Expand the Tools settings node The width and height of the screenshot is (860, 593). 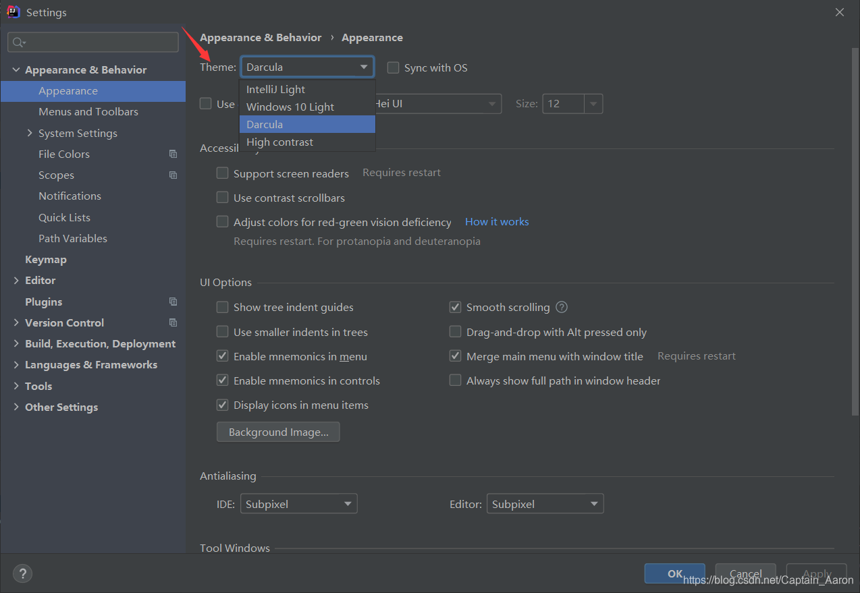pos(16,386)
